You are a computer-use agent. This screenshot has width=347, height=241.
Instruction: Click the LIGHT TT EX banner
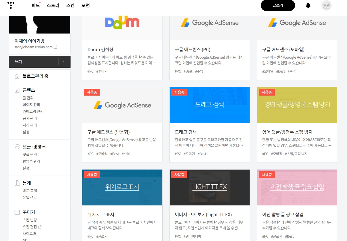coord(210,188)
